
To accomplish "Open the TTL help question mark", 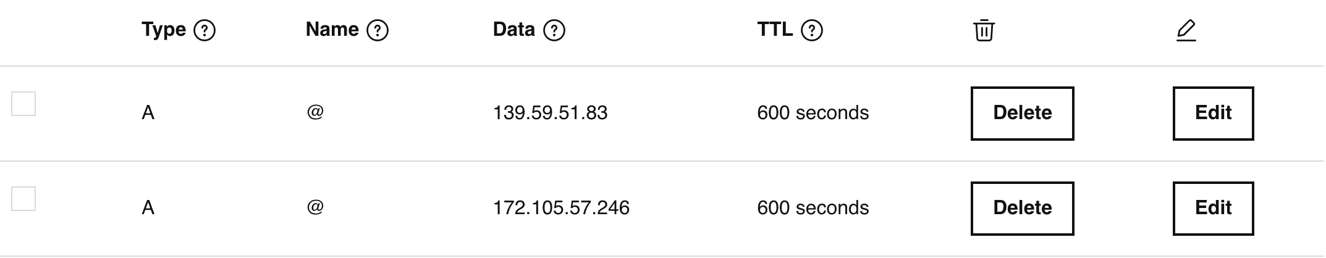I will (x=812, y=30).
